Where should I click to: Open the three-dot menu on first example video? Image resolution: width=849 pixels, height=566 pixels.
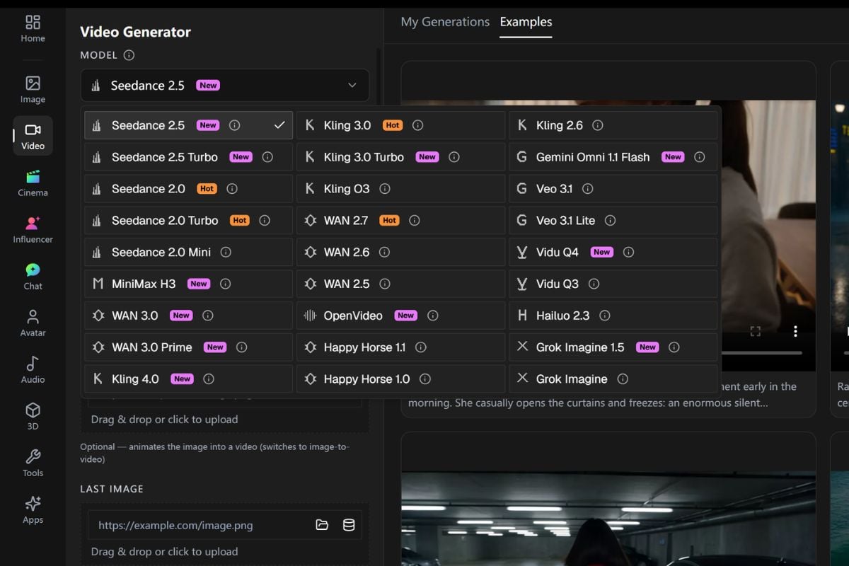795,331
